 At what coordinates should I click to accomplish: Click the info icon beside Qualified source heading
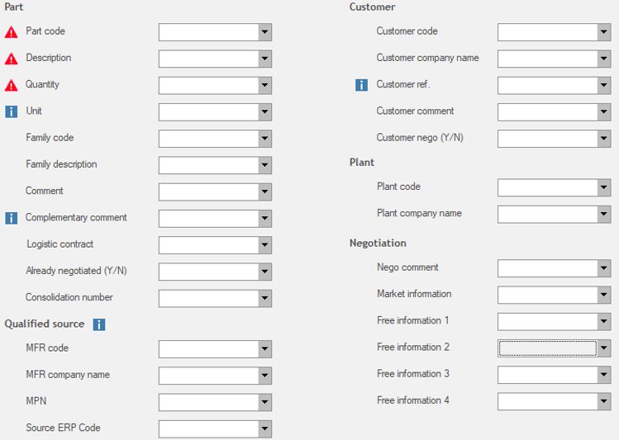pos(99,324)
